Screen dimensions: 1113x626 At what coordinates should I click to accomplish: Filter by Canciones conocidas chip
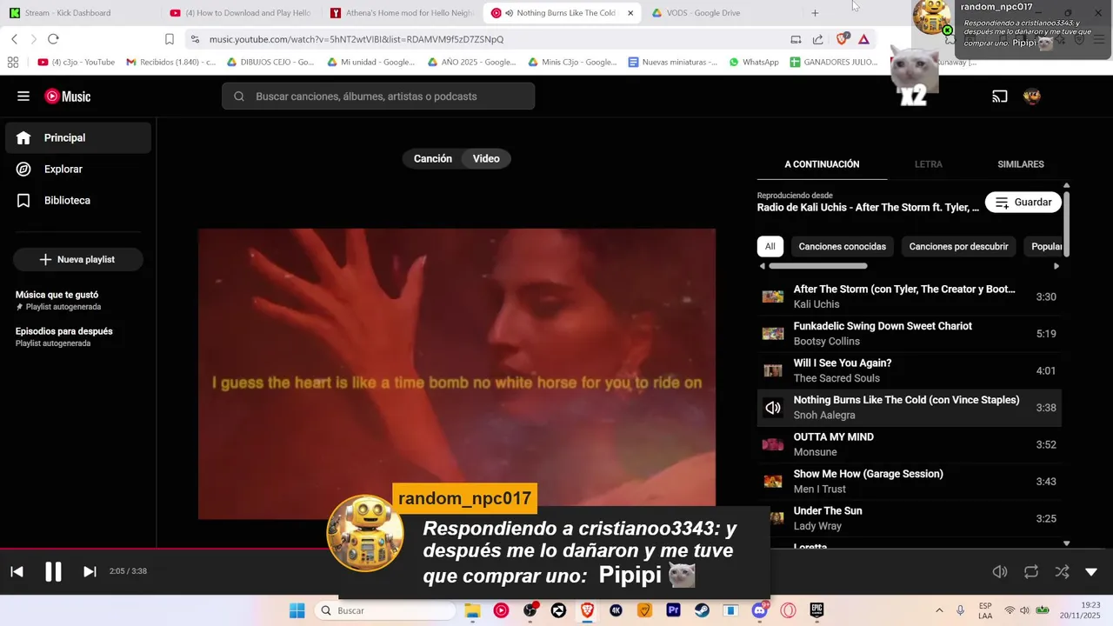[842, 247]
